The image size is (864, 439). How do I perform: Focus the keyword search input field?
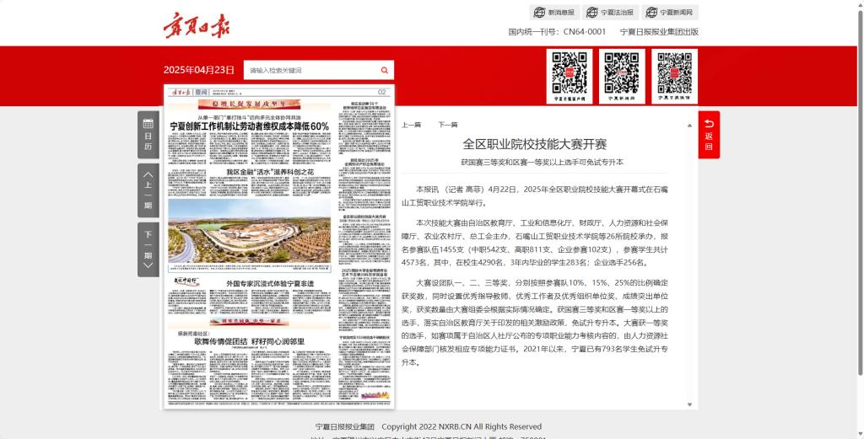click(x=310, y=70)
